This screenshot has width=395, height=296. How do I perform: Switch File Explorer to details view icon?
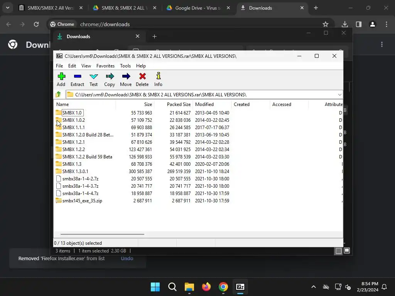click(x=338, y=251)
